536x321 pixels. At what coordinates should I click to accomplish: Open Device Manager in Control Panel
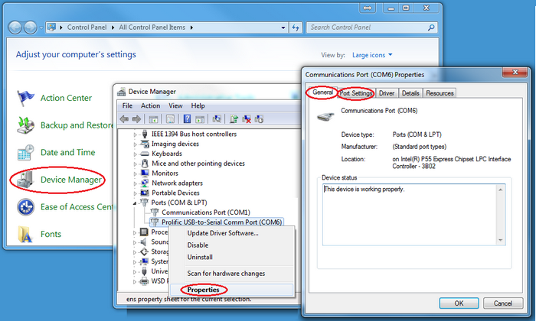point(70,180)
